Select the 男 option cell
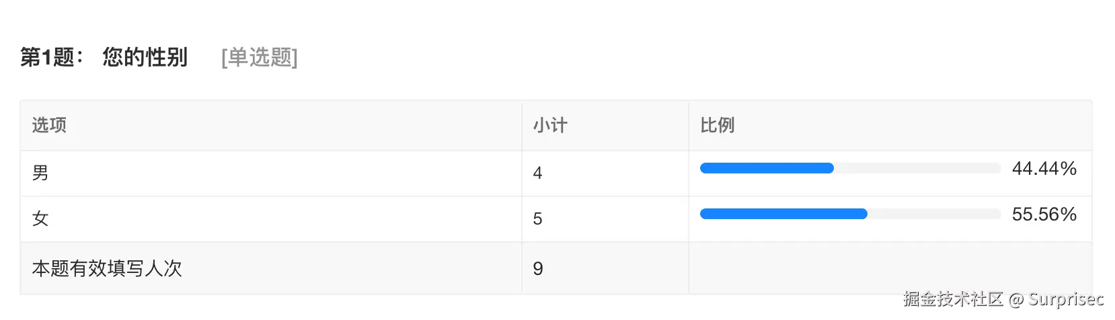 click(x=40, y=173)
